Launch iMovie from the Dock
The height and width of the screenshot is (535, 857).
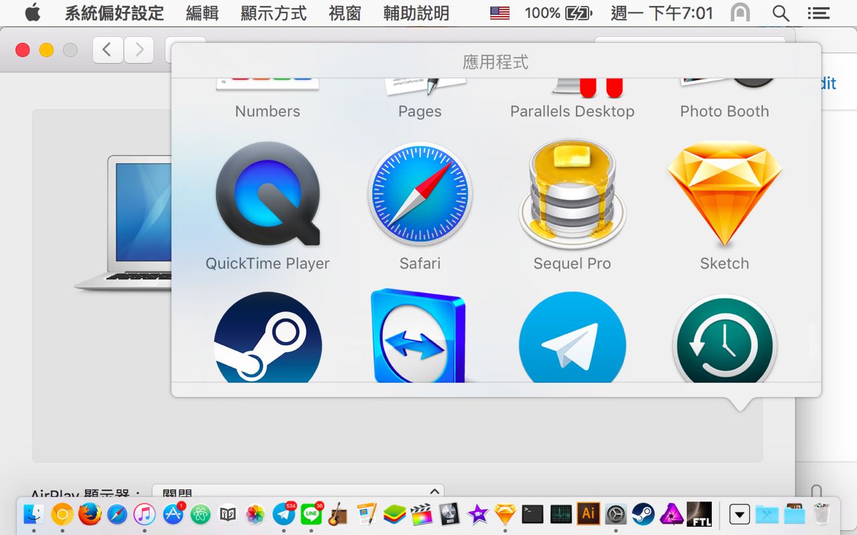pos(477,514)
